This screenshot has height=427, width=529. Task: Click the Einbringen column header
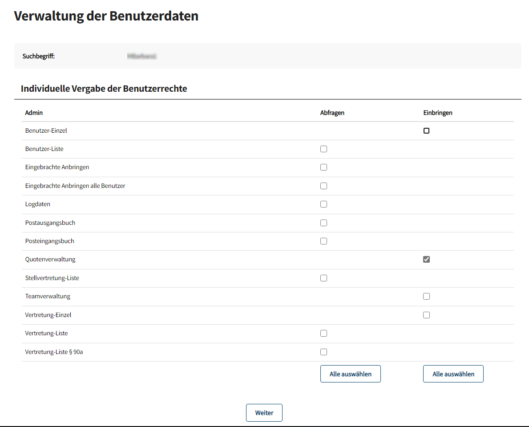437,113
